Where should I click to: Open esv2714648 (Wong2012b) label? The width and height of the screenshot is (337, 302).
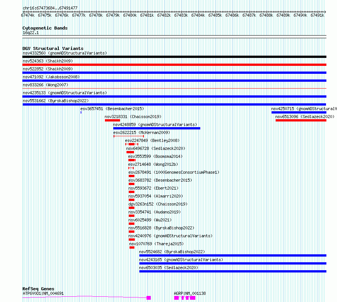(153, 164)
